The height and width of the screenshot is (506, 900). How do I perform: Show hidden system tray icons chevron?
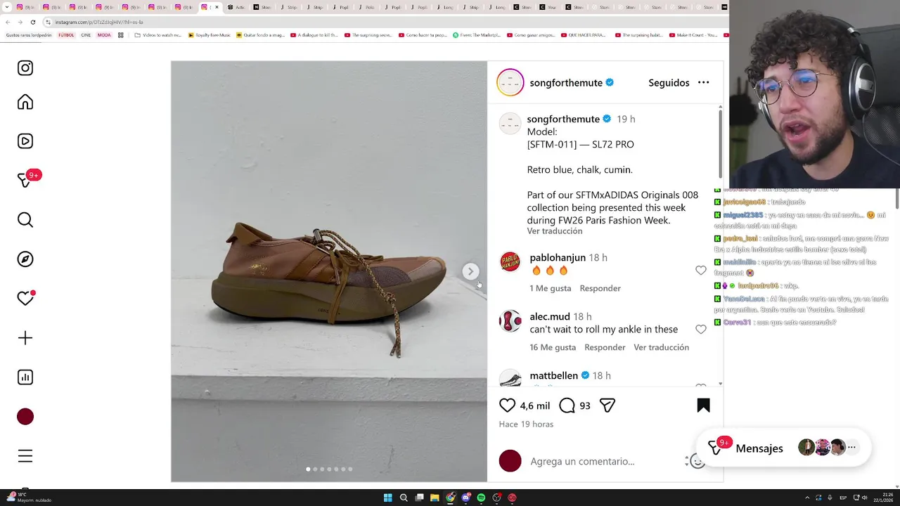[x=807, y=498]
